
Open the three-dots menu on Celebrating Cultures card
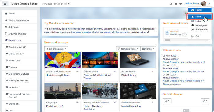click(77, 71)
